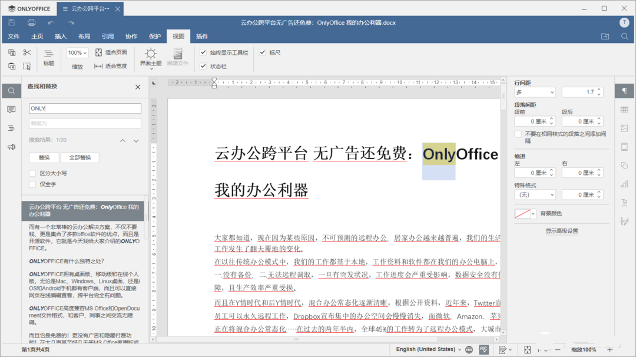Click the 替换 replace button
This screenshot has height=357, width=636.
(x=44, y=157)
